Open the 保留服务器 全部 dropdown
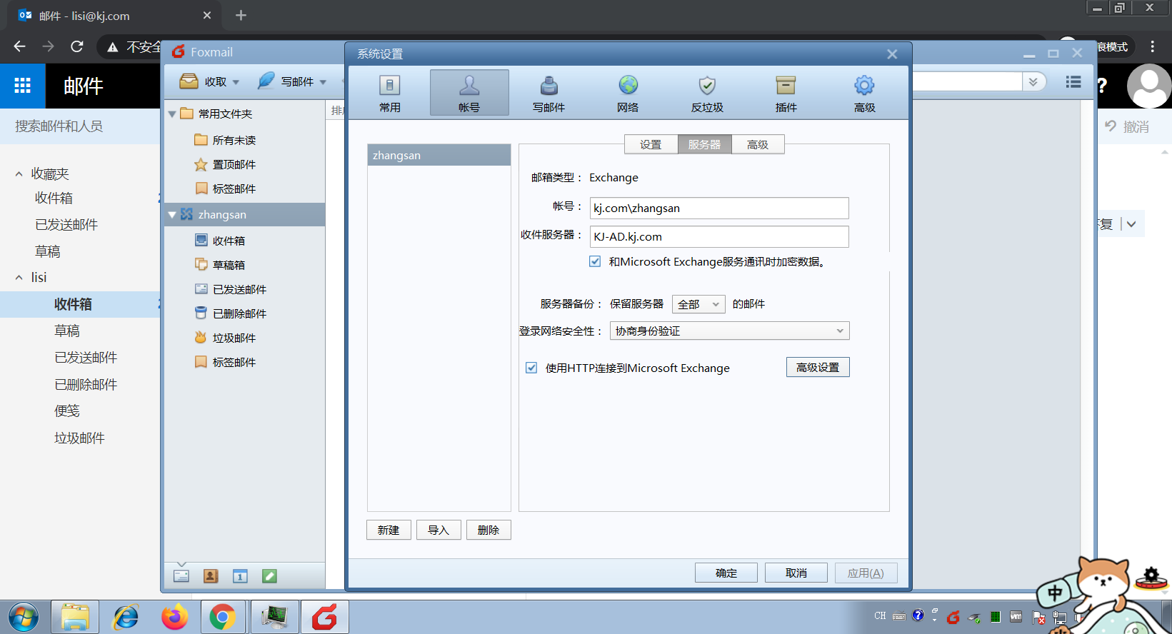This screenshot has height=634, width=1172. pyautogui.click(x=698, y=304)
